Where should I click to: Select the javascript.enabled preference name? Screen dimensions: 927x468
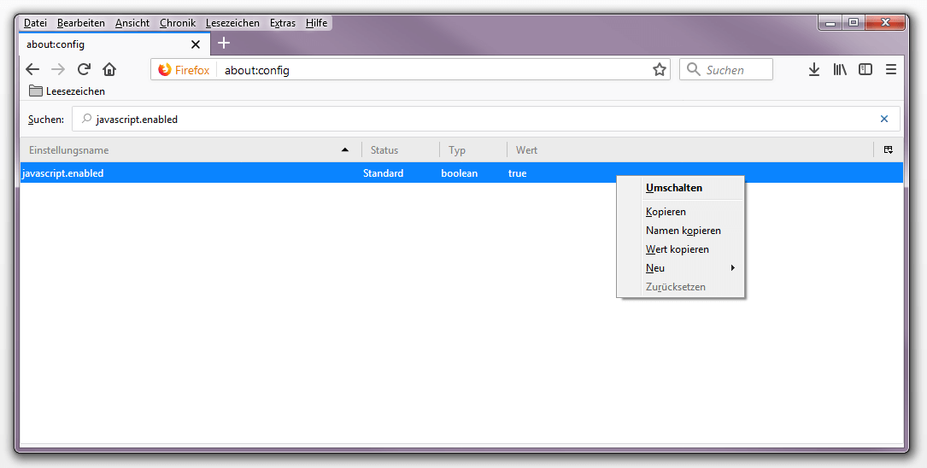coord(63,173)
